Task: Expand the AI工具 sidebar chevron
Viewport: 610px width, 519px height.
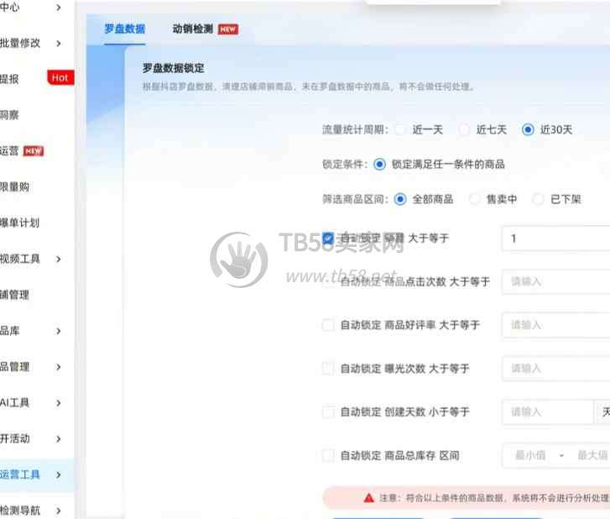Action: coord(59,402)
